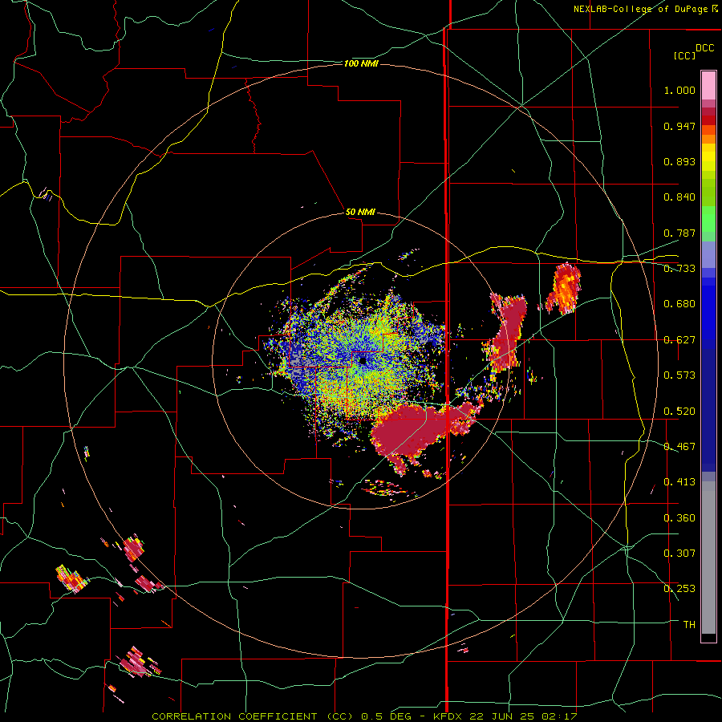This screenshot has height=722, width=722.
Task: Select the 0.627 scale value
Action: 679,340
